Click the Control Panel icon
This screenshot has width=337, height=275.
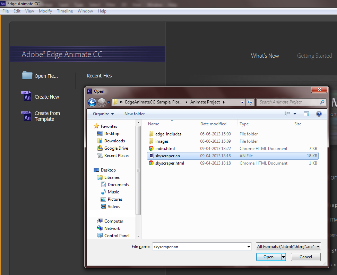point(100,236)
